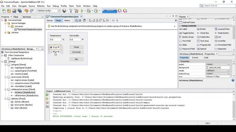The width and height of the screenshot is (236, 132).
Task: Click the Re-run green arrow in Output panel
Action: point(47,95)
